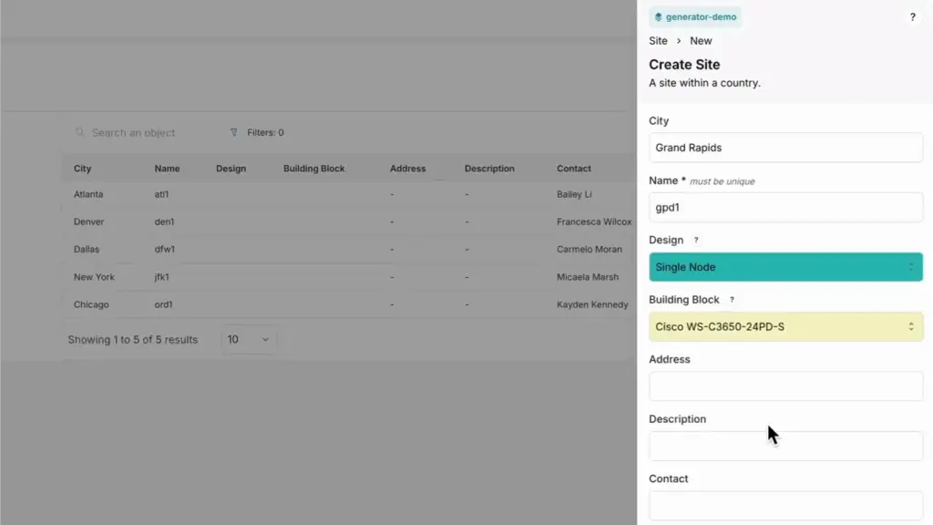
Task: Open the Filters: 0 control
Action: pos(257,132)
